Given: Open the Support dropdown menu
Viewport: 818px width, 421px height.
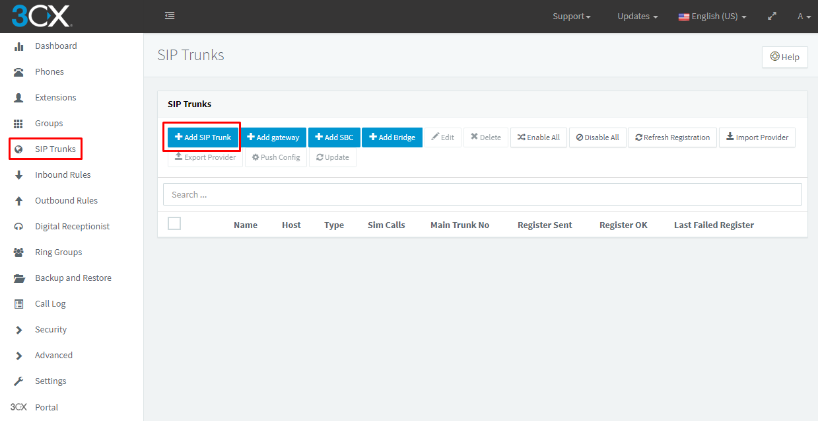Looking at the screenshot, I should tap(571, 17).
